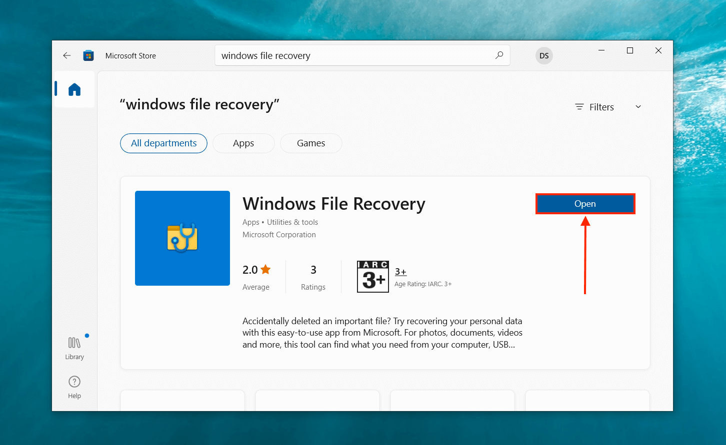Select the All departments filter tab
The width and height of the screenshot is (726, 445).
[163, 143]
